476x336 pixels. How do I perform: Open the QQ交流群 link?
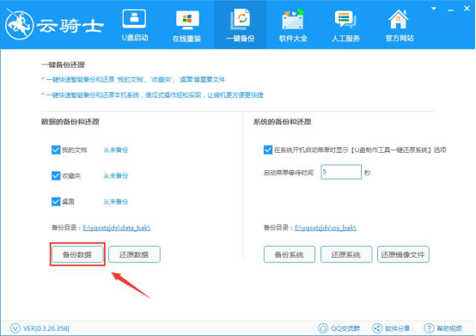click(339, 328)
